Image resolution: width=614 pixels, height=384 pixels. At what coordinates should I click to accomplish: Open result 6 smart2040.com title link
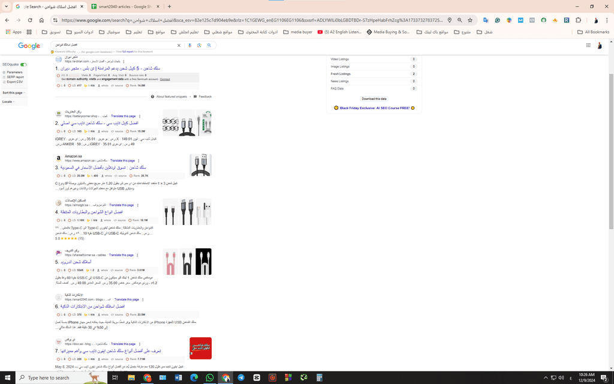92,307
